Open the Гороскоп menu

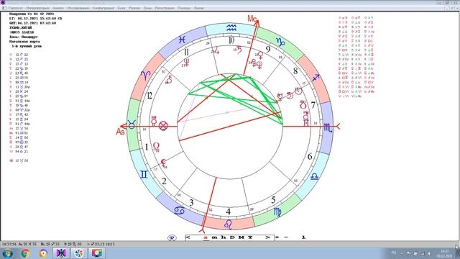tap(16, 8)
